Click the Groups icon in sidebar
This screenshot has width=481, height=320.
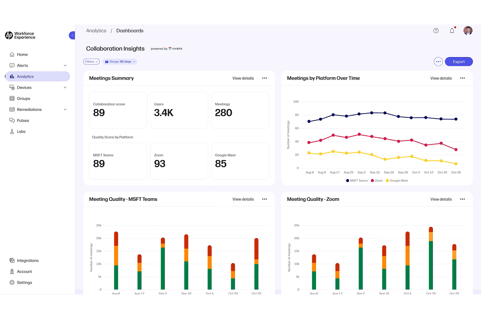12,98
